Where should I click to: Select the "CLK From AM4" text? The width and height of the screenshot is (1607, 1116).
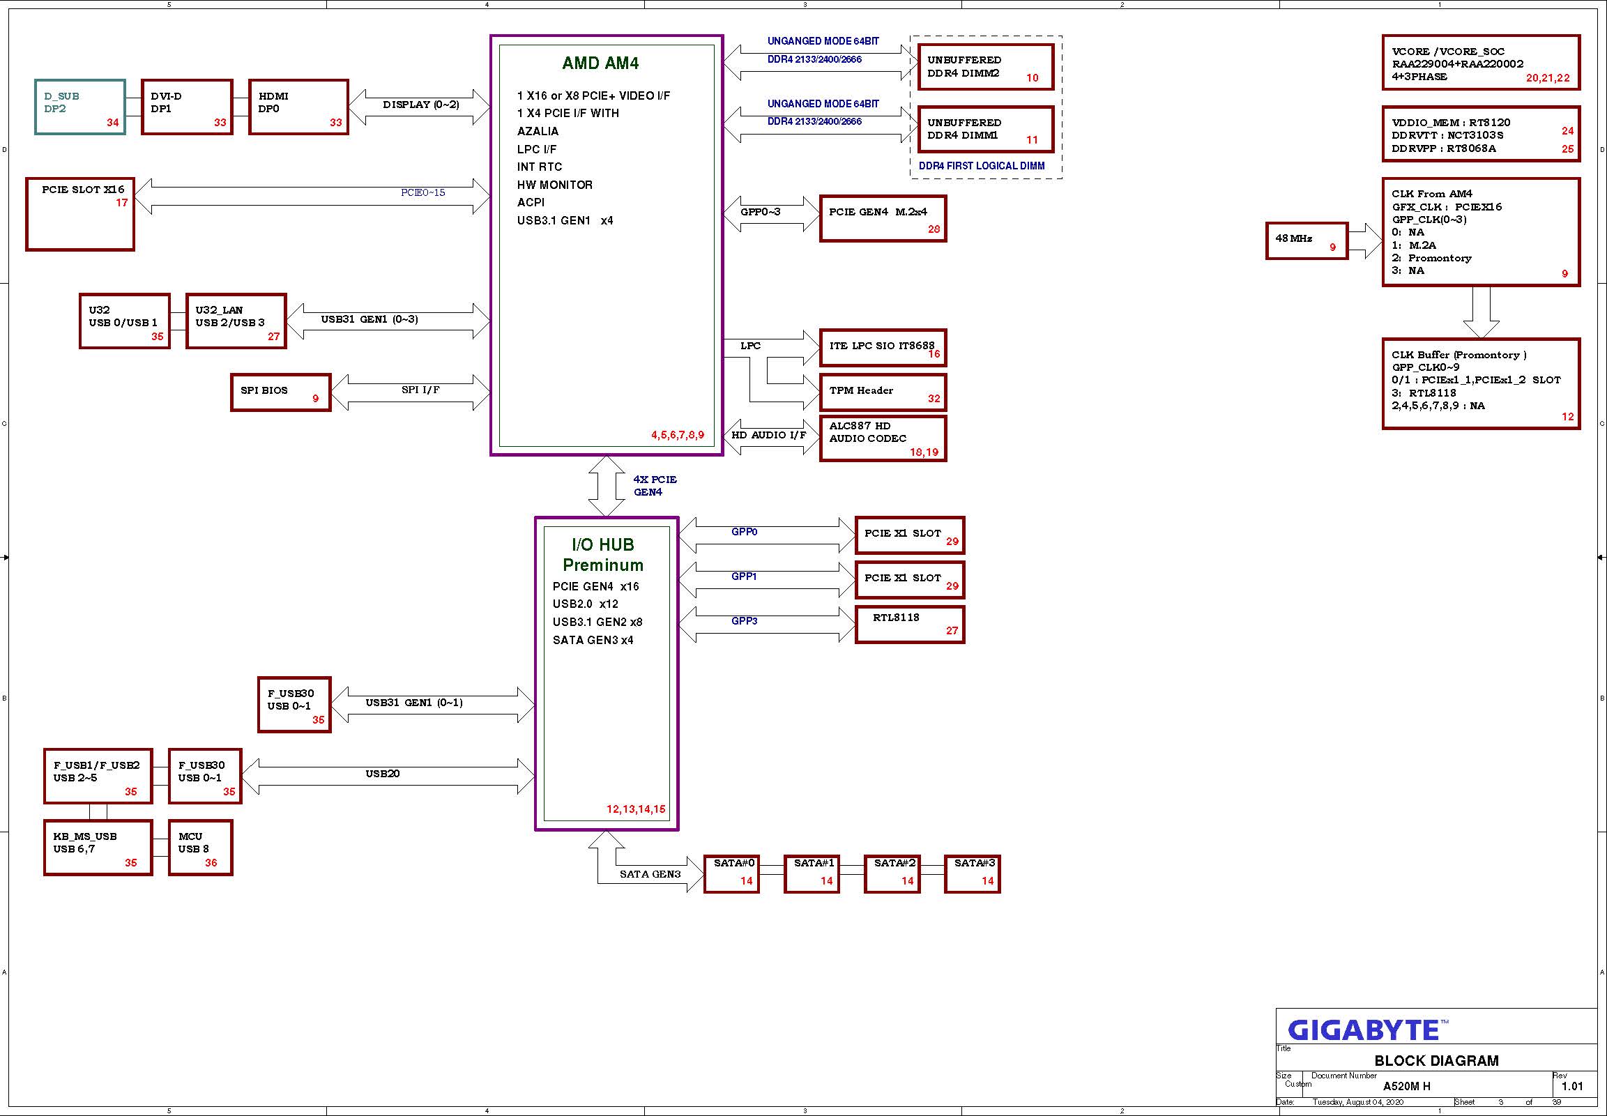tap(1431, 194)
